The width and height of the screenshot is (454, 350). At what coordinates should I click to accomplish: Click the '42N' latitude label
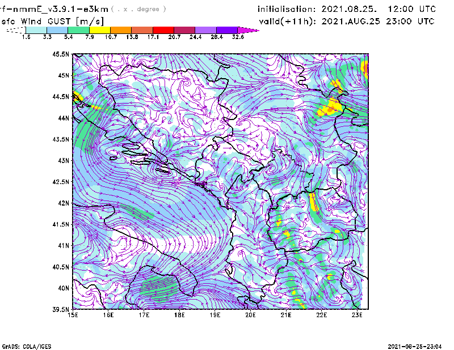64,203
